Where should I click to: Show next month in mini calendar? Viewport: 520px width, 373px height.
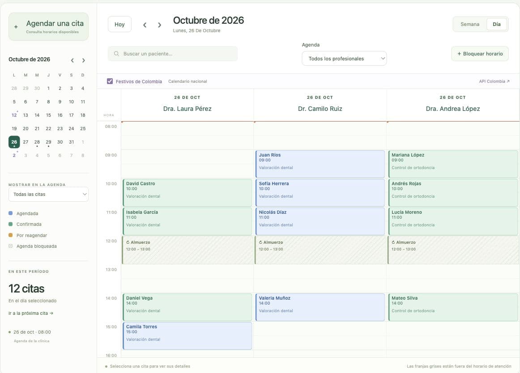(84, 60)
